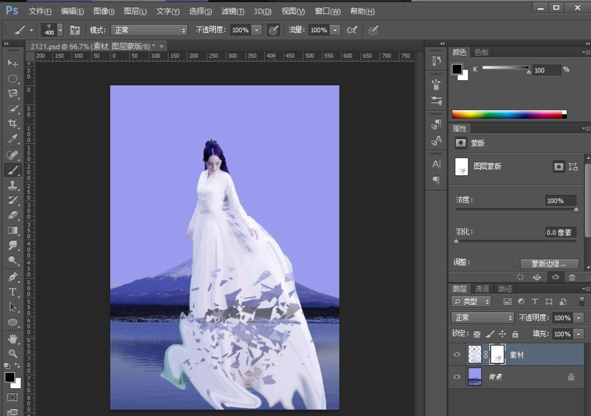This screenshot has height=416, width=591.
Task: Click the 蒙版边缘... button
Action: coord(549,263)
